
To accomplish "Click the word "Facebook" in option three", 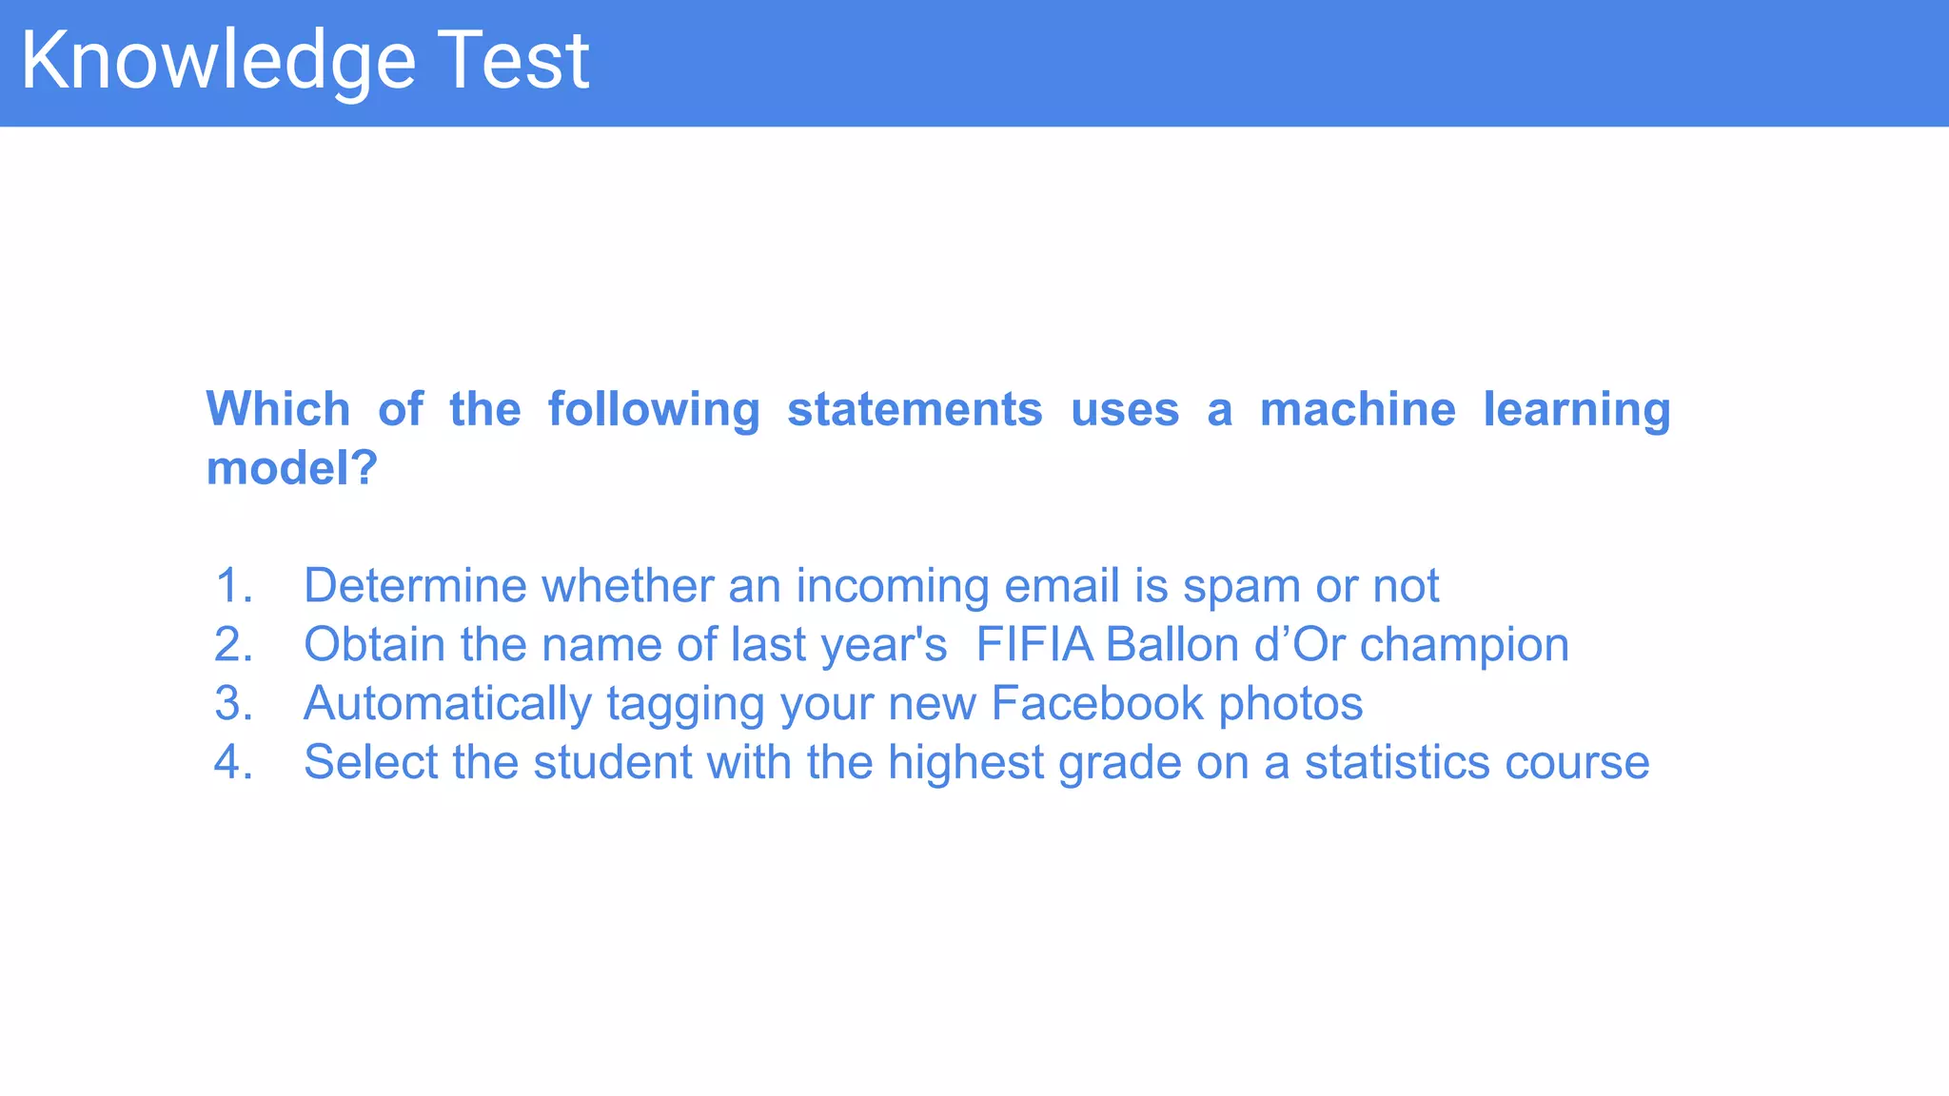I will (x=1097, y=703).
